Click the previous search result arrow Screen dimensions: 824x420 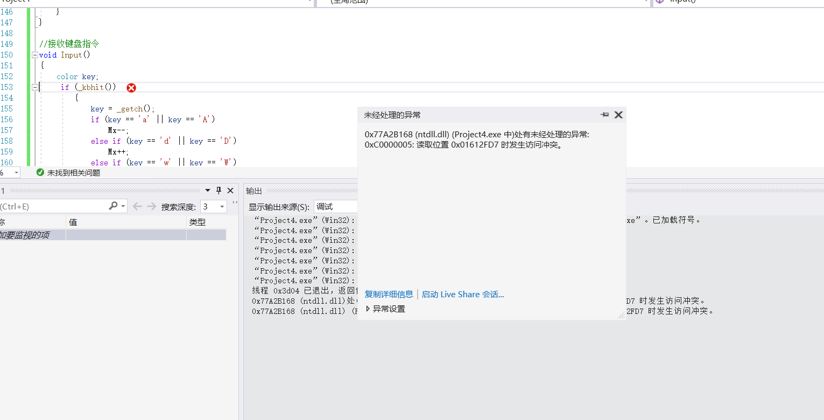pyautogui.click(x=137, y=206)
